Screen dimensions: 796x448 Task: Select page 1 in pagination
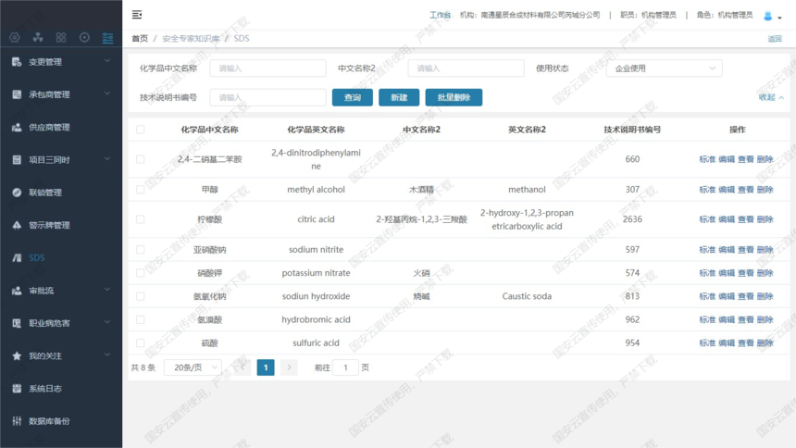[266, 367]
